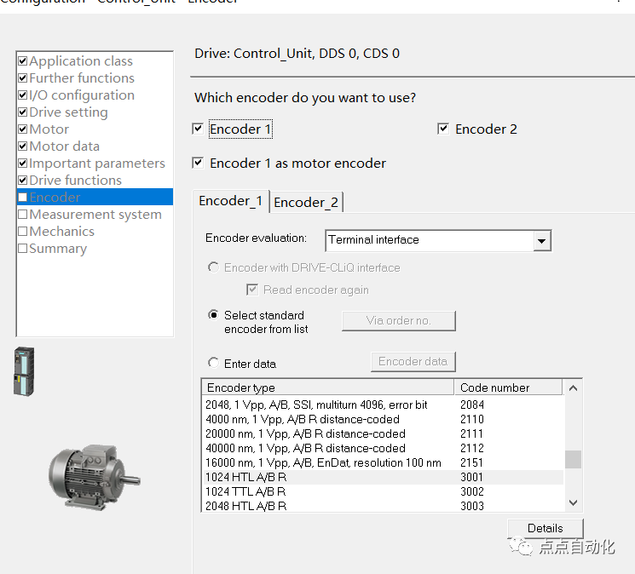Sort by Code number column header
This screenshot has width=635, height=574.
[508, 387]
